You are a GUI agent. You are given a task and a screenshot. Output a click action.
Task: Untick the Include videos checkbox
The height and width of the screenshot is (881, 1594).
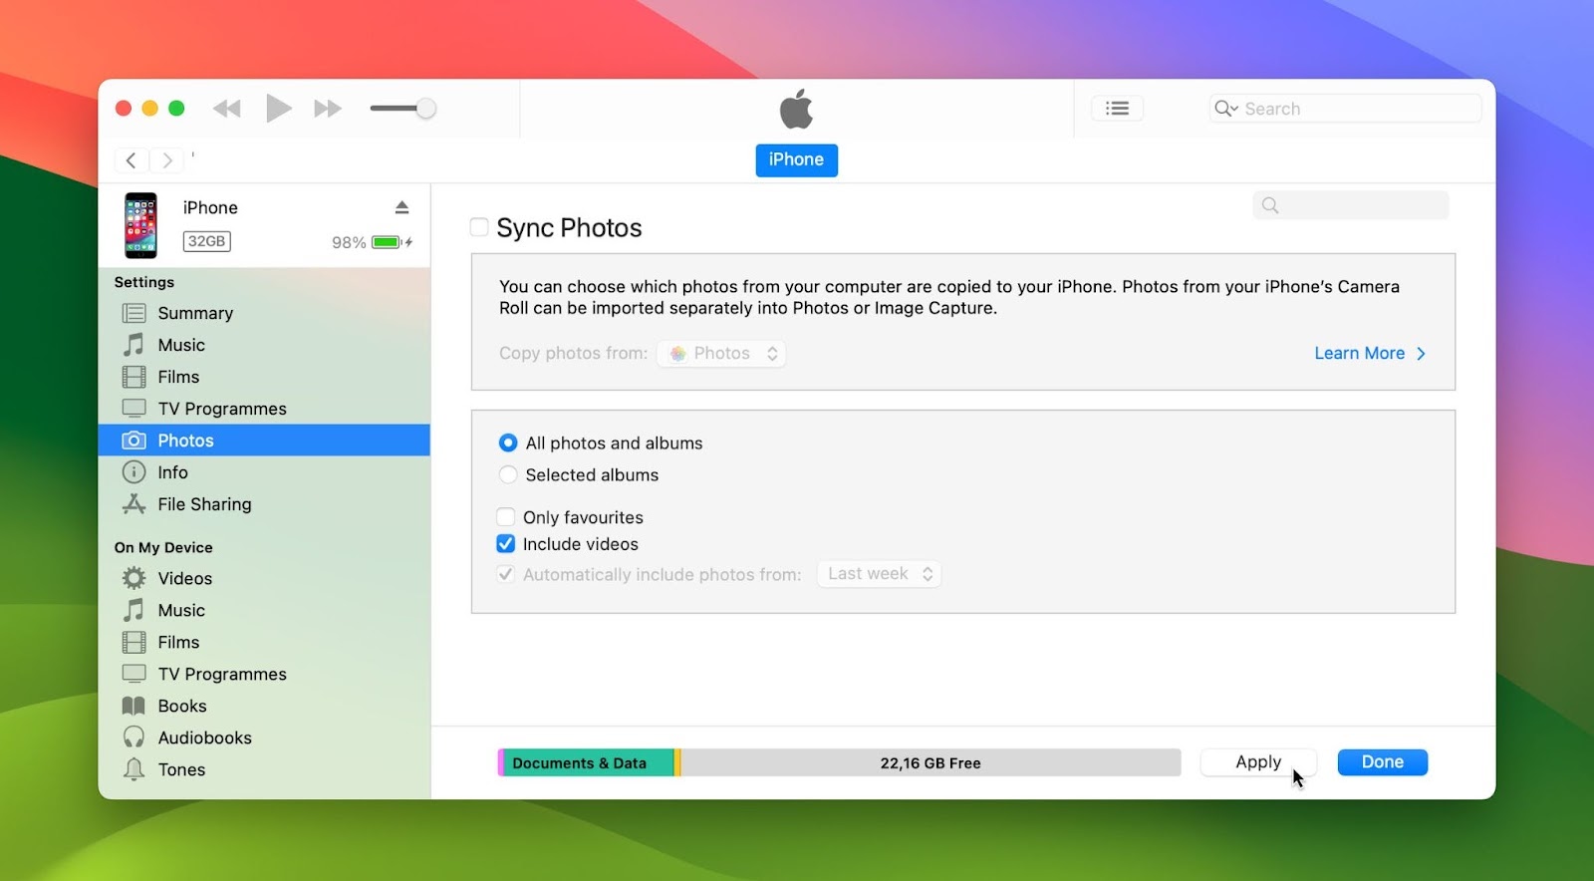click(506, 544)
